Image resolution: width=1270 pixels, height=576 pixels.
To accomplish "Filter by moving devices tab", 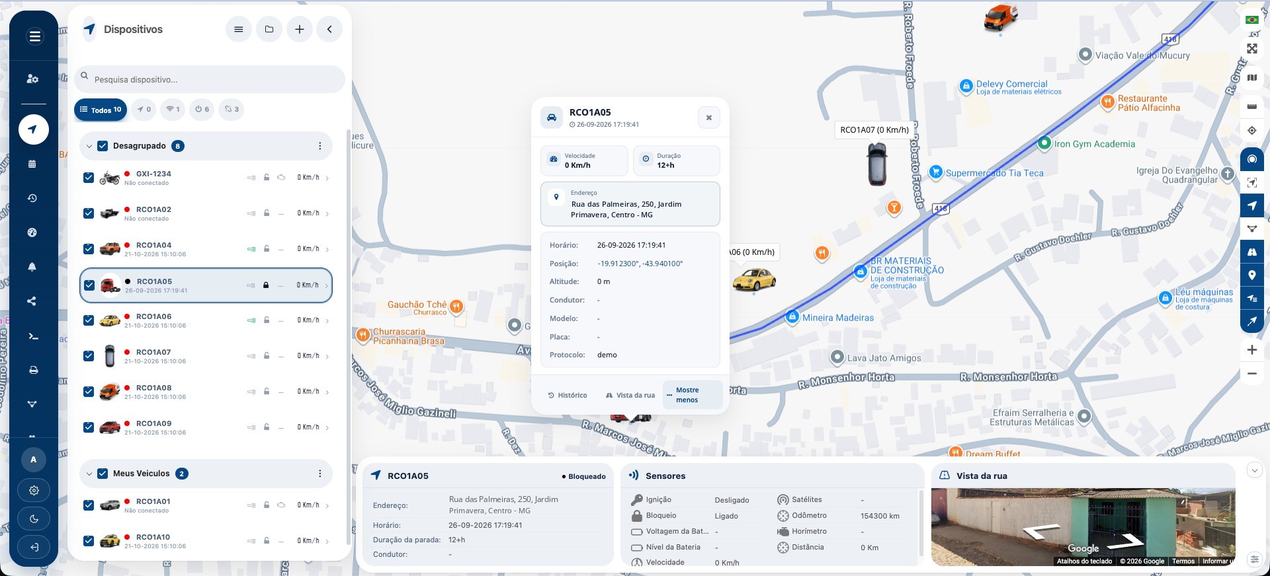I will tap(144, 110).
